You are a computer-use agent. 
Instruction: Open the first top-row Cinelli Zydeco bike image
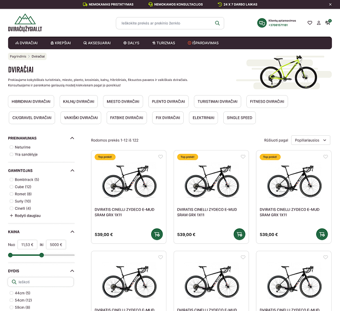pos(129,181)
